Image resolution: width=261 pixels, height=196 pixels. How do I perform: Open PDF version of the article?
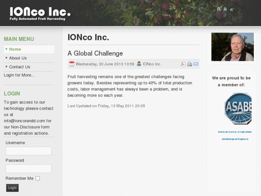coord(183,64)
